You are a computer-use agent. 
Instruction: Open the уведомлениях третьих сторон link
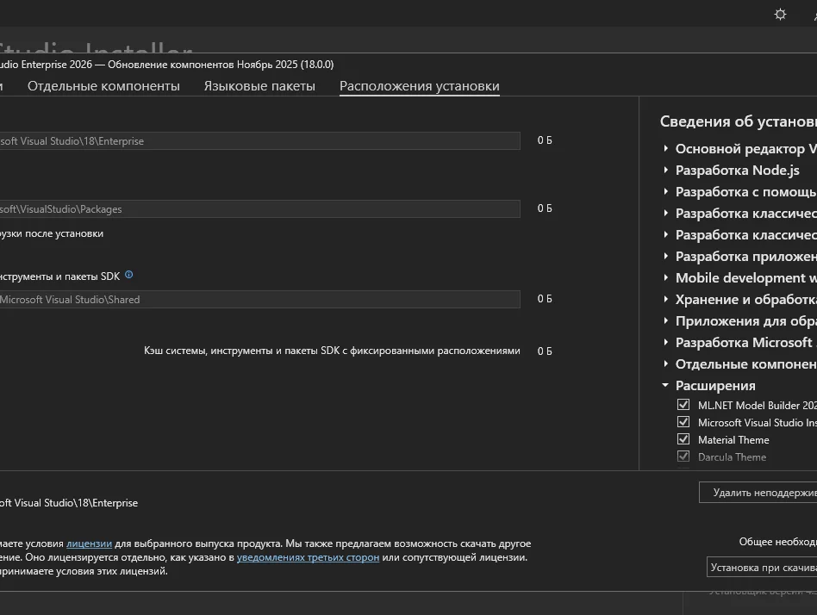(308, 557)
